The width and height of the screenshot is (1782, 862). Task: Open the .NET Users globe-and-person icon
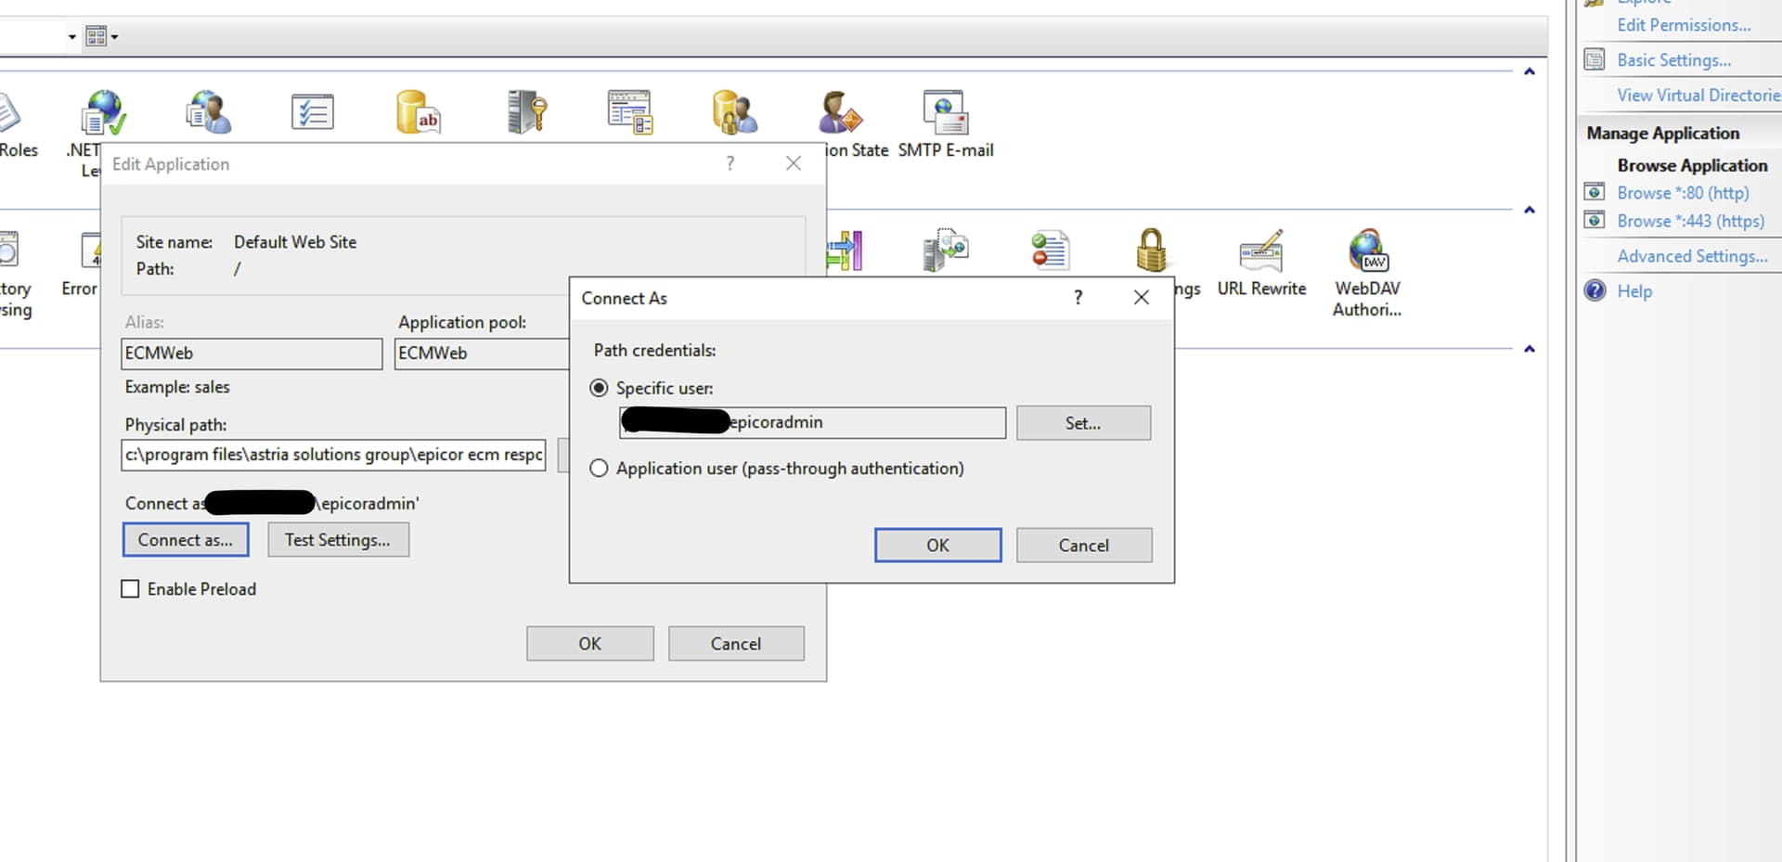[x=209, y=112]
